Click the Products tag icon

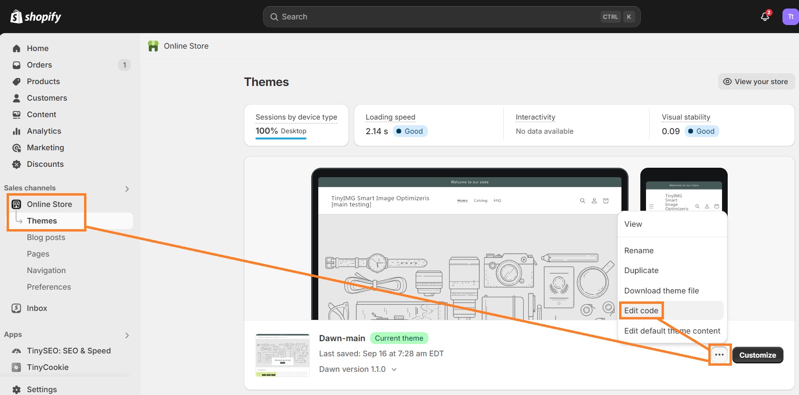pos(17,81)
